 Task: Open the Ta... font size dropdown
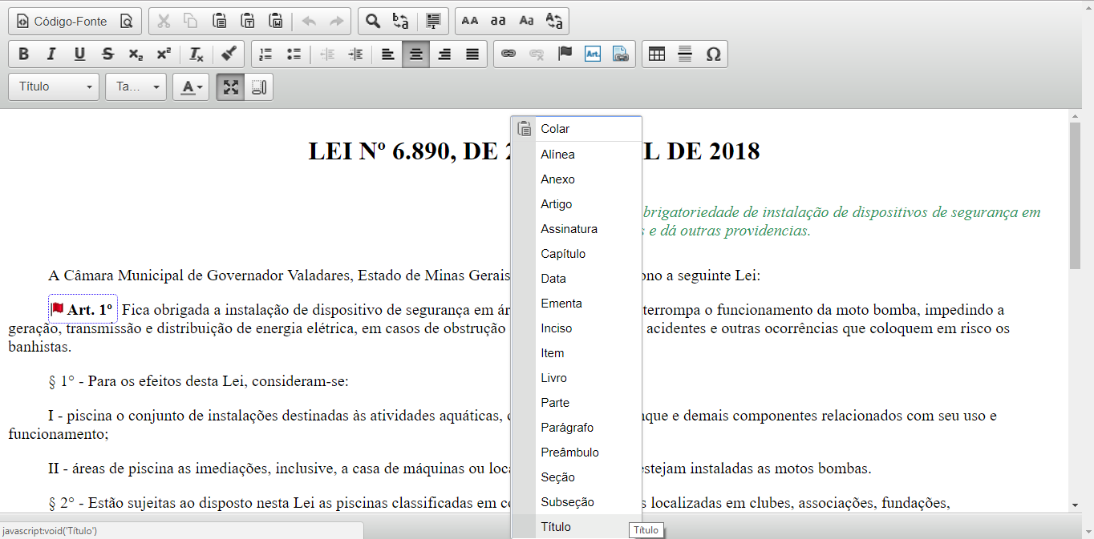pos(136,86)
